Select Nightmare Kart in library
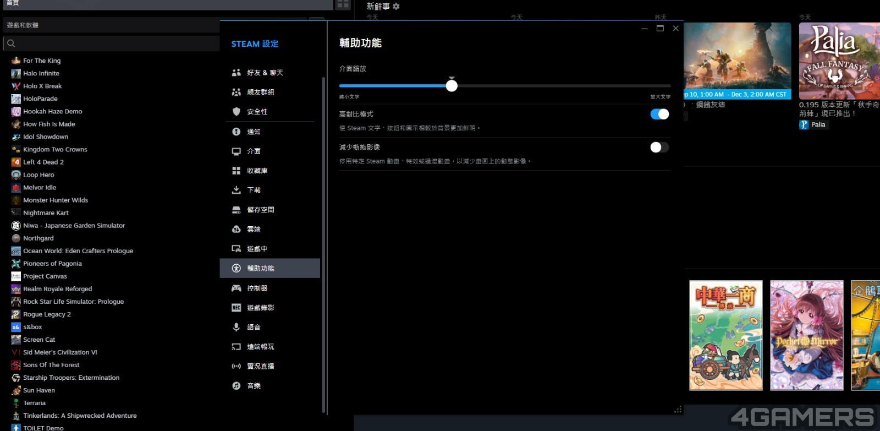 tap(46, 212)
